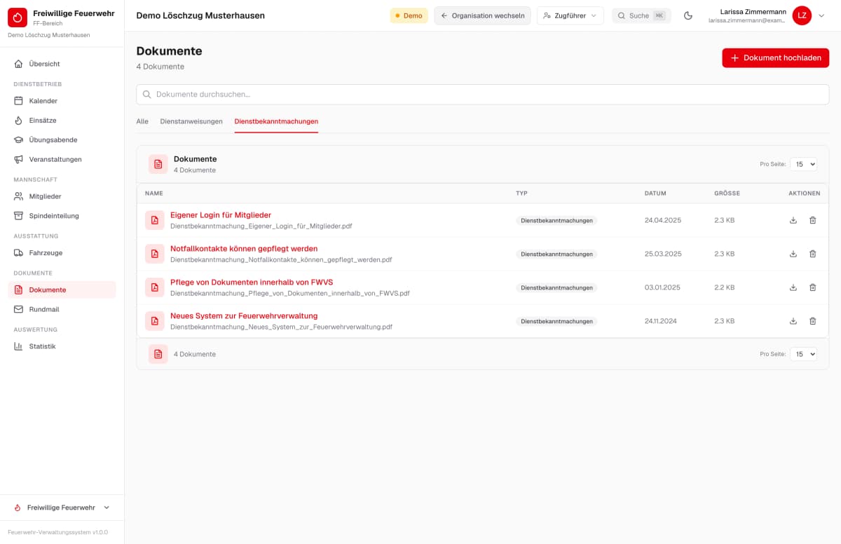Delete 'Notfallkontakte können gepflegt werden' document
The height and width of the screenshot is (544, 841).
[813, 254]
